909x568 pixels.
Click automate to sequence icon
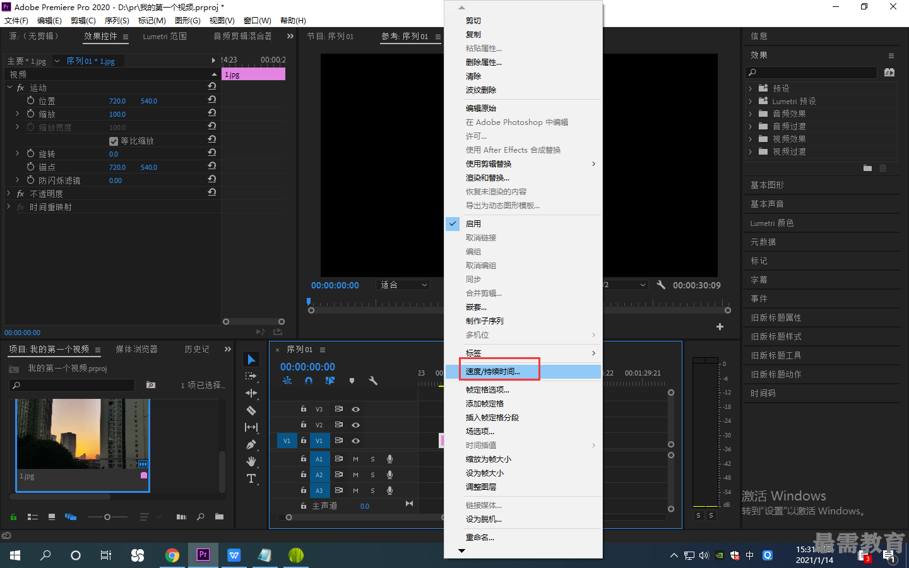pos(182,517)
